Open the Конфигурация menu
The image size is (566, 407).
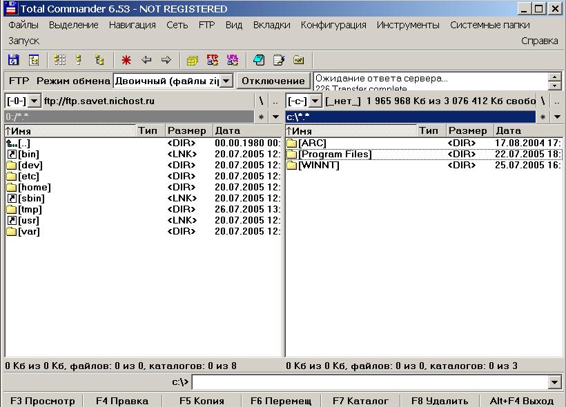[x=333, y=25]
